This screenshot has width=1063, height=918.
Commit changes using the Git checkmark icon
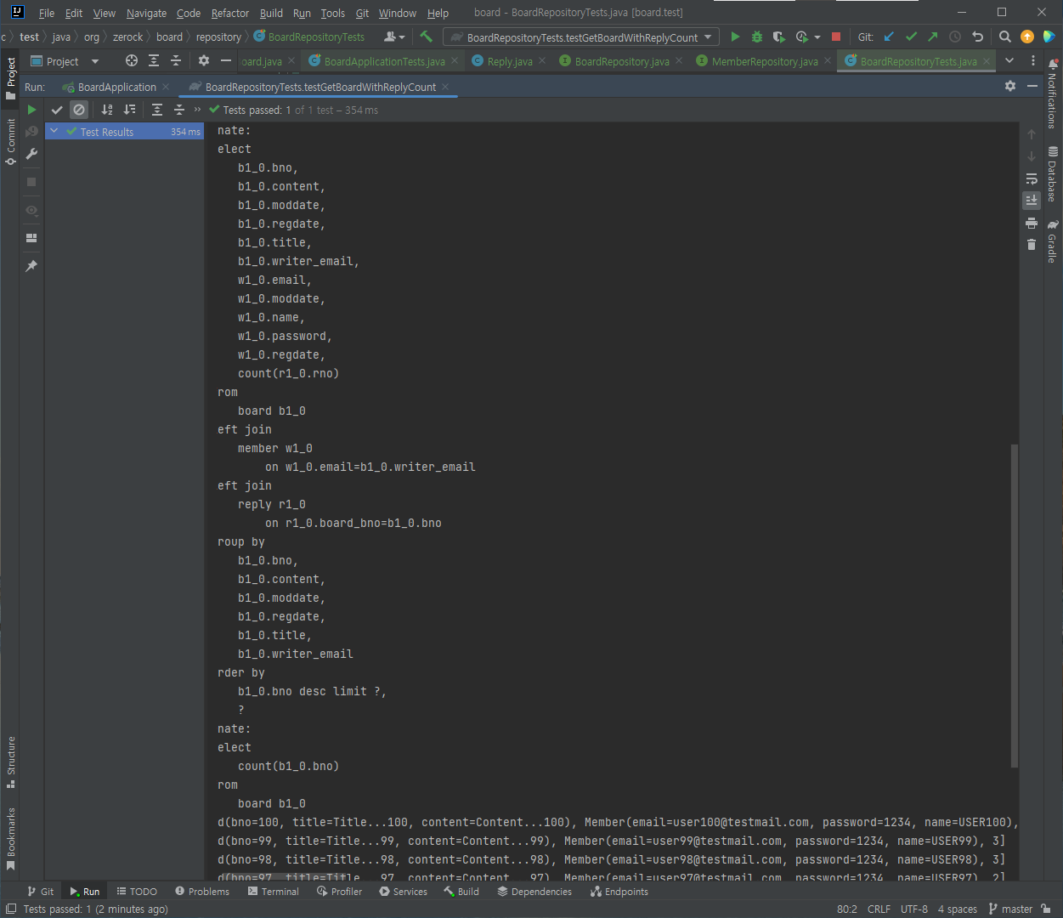[911, 37]
